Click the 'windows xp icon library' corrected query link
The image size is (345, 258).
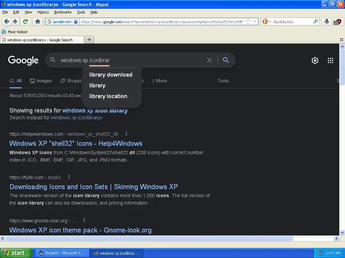click(95, 110)
